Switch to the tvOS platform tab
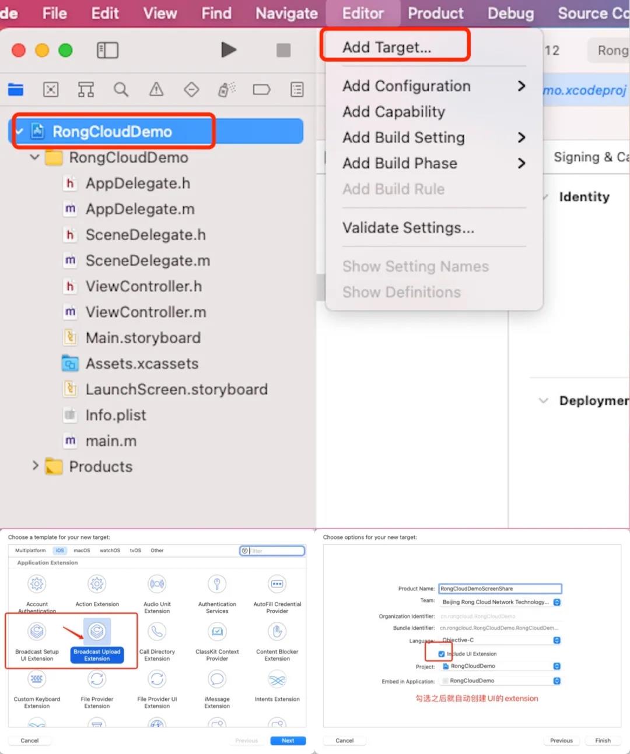This screenshot has height=754, width=630. point(135,550)
